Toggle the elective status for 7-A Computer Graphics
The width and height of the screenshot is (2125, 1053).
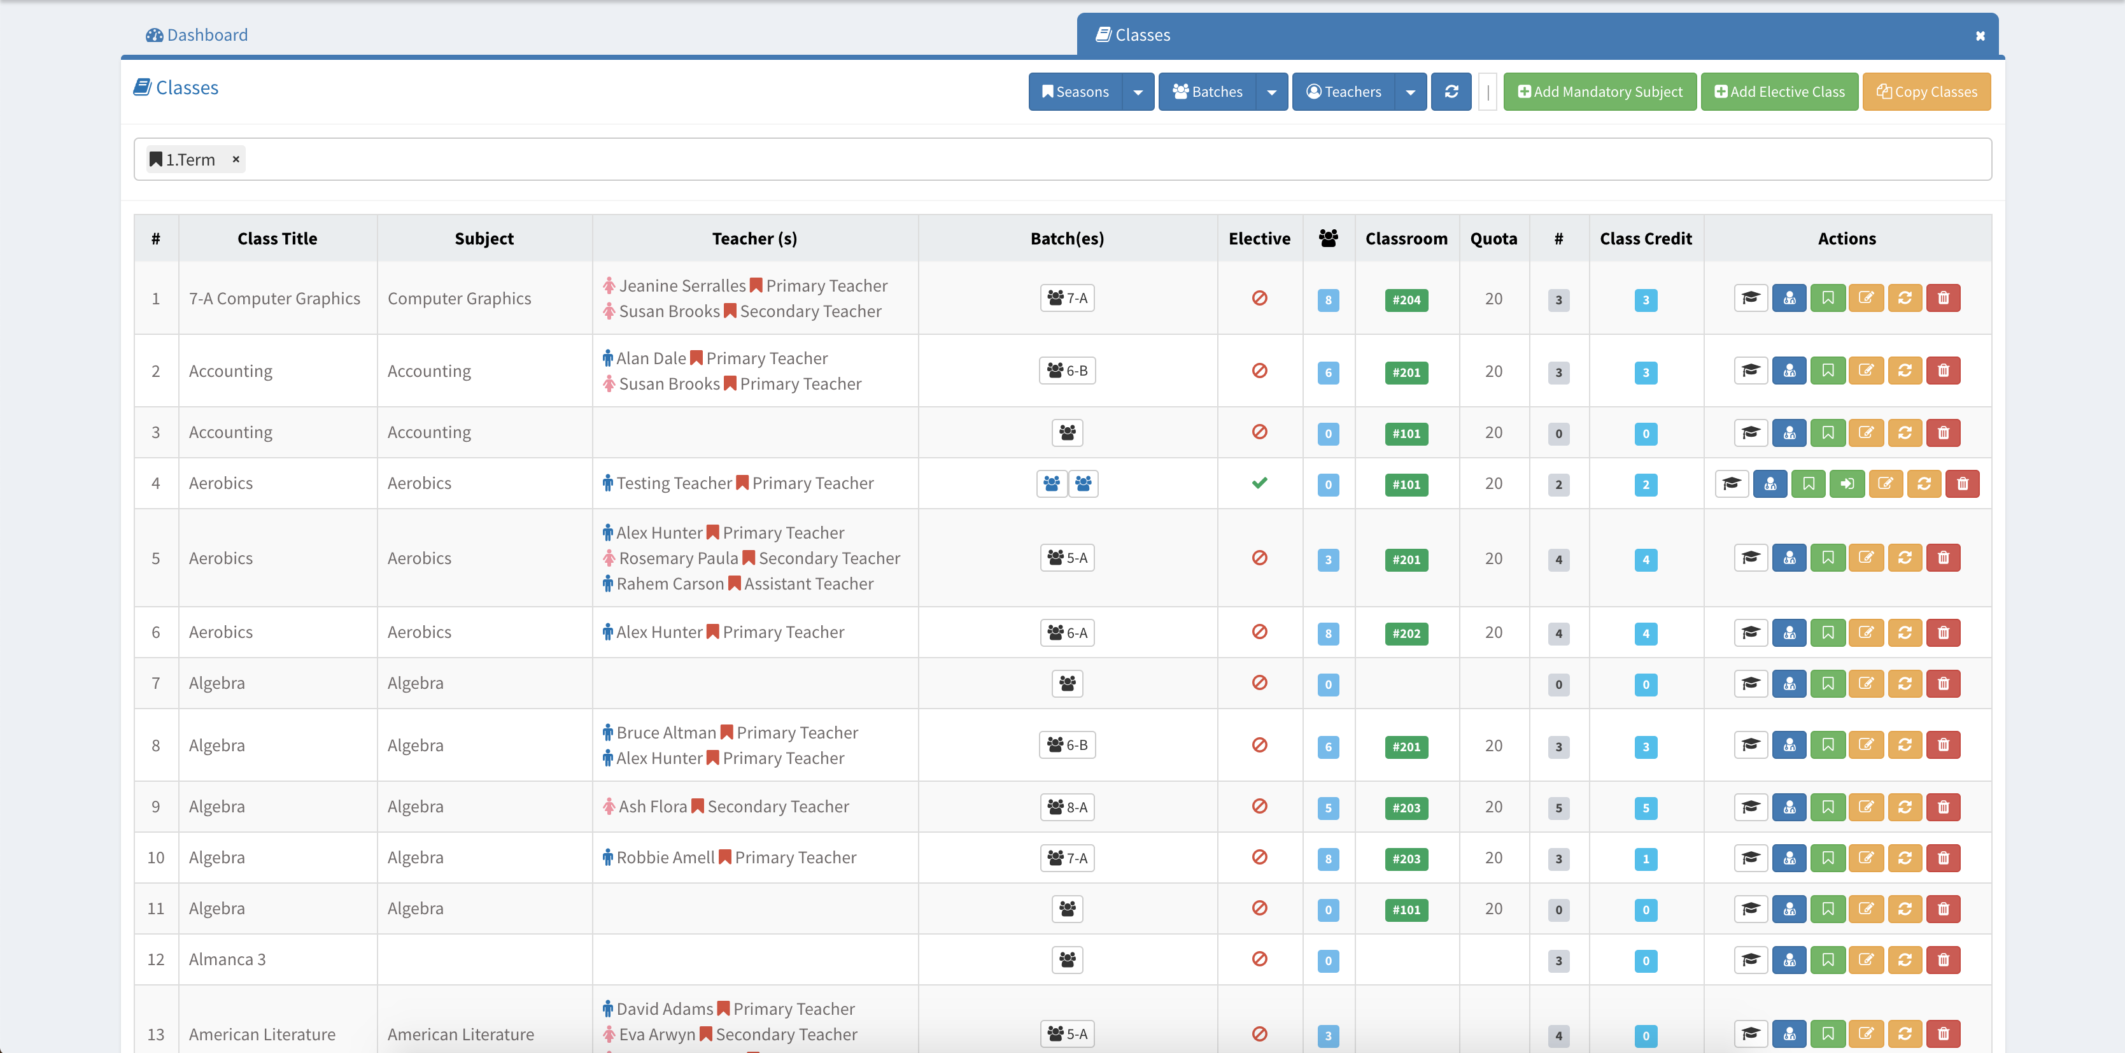tap(1260, 298)
